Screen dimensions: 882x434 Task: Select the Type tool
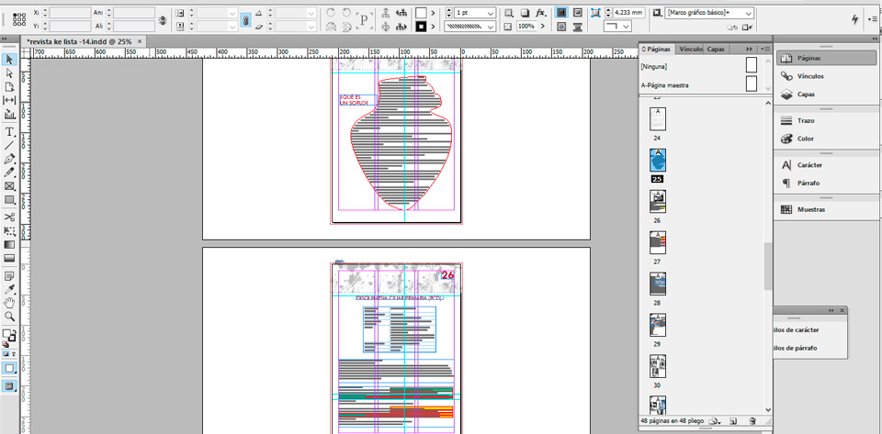coord(9,132)
